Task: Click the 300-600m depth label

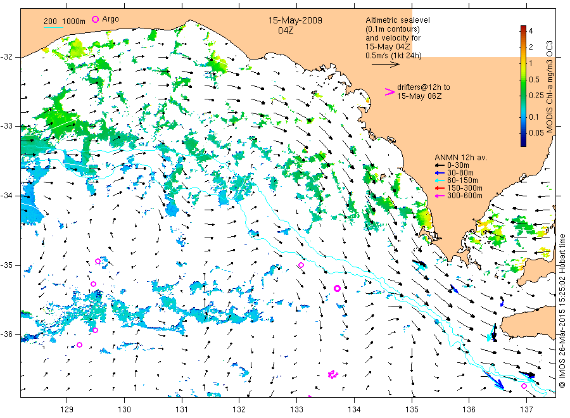Action: (465, 196)
